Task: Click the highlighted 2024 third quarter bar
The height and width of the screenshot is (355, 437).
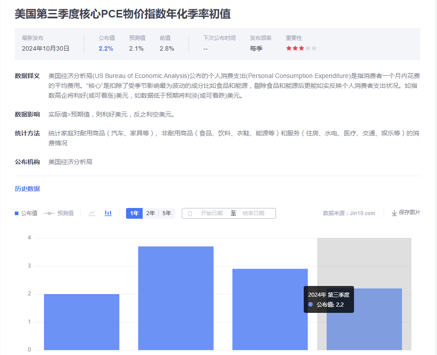Action: click(364, 323)
